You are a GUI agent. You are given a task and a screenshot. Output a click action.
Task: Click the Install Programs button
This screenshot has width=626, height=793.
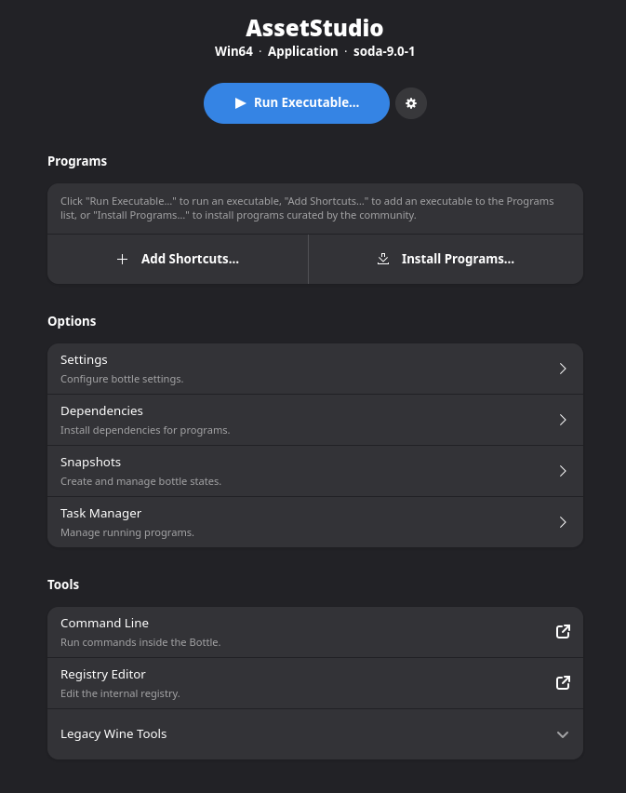[446, 260]
